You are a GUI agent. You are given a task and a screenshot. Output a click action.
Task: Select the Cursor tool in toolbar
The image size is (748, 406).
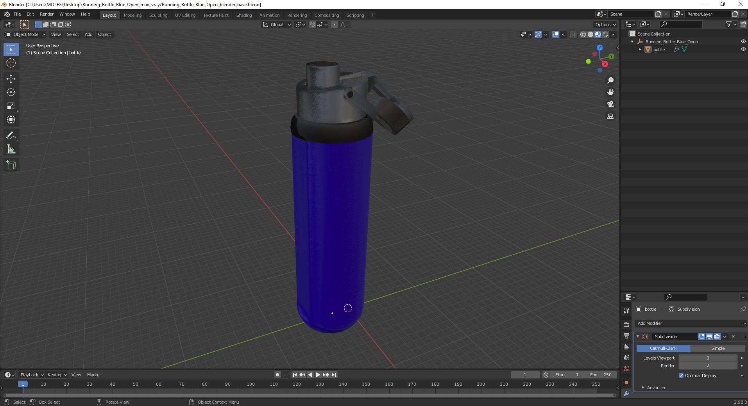click(11, 63)
